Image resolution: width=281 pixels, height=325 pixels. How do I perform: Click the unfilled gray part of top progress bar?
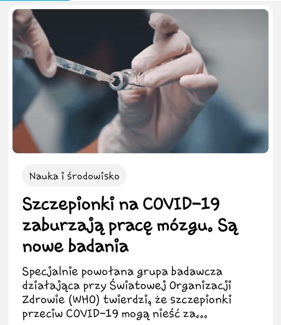pos(175,0)
